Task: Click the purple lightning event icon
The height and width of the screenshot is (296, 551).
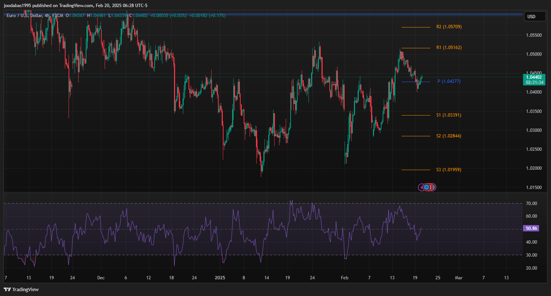Action: coord(421,187)
